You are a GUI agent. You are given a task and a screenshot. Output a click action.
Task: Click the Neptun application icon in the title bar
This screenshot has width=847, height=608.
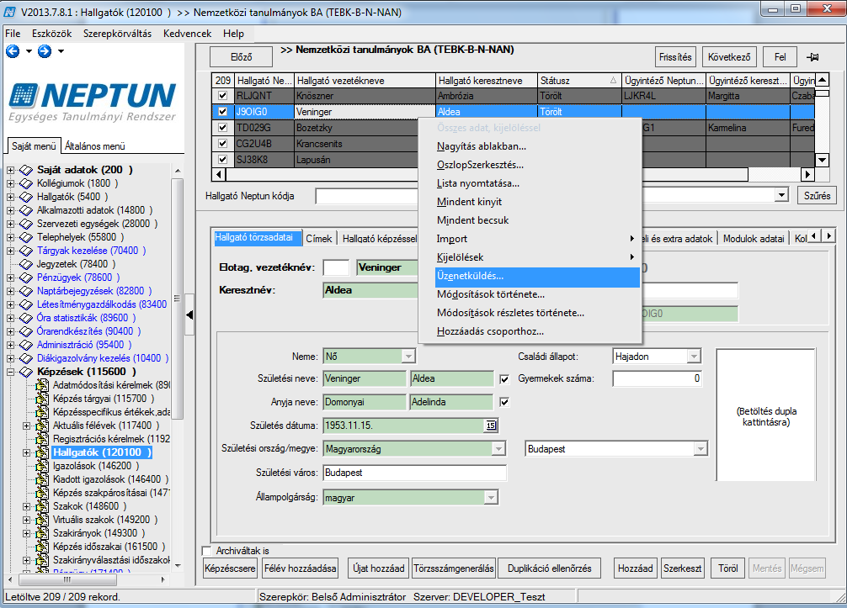(10, 11)
